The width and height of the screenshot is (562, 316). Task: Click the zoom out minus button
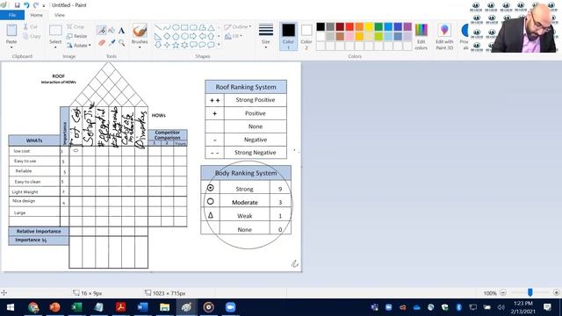(503, 292)
